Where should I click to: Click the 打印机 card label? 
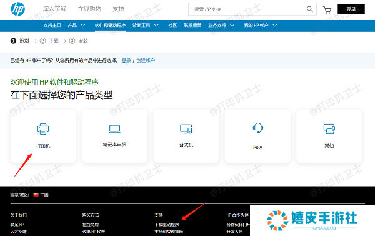(43, 146)
